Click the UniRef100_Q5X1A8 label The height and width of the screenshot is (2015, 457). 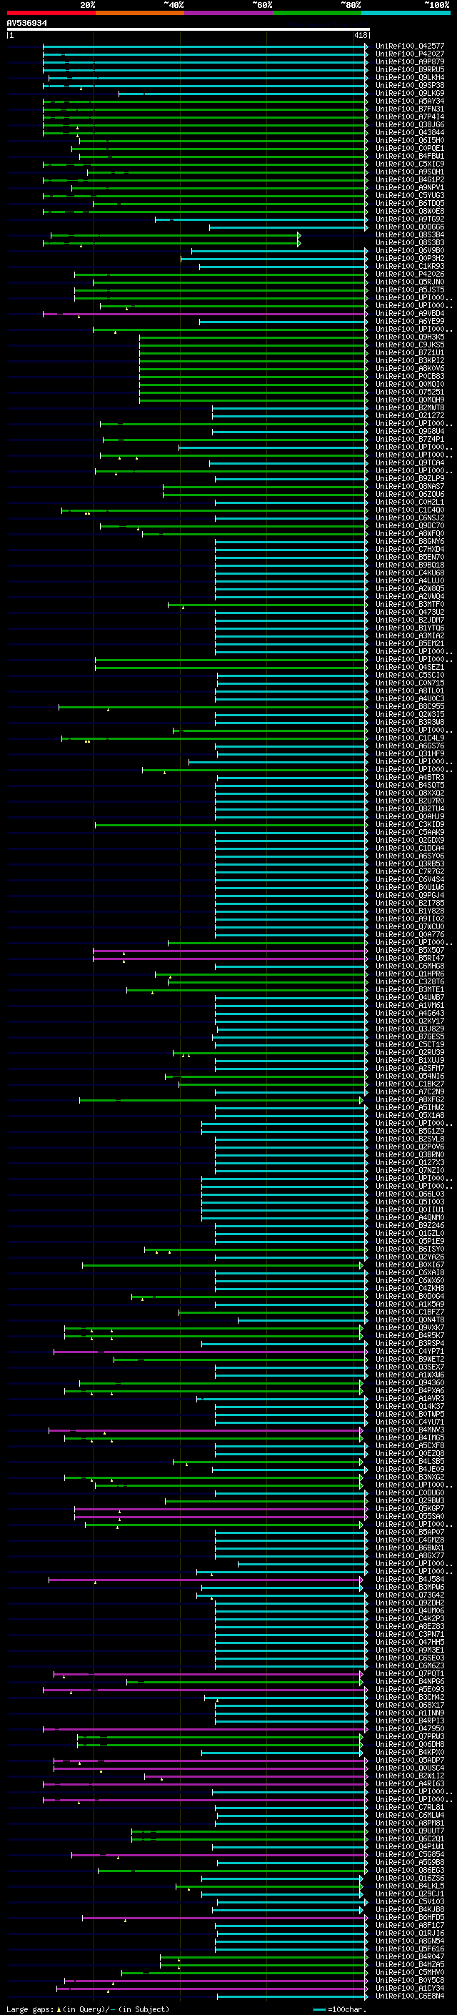point(410,1116)
